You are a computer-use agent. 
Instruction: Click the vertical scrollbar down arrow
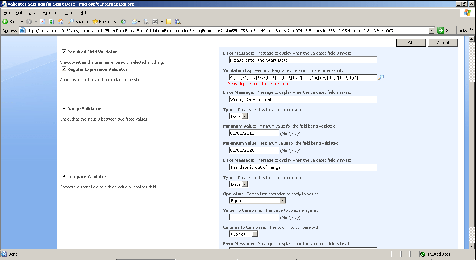pyautogui.click(x=472, y=246)
